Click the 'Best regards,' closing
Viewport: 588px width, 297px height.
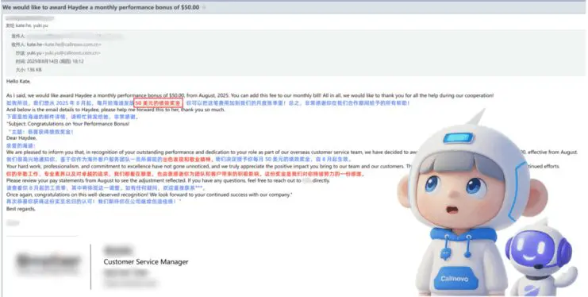[21, 209]
